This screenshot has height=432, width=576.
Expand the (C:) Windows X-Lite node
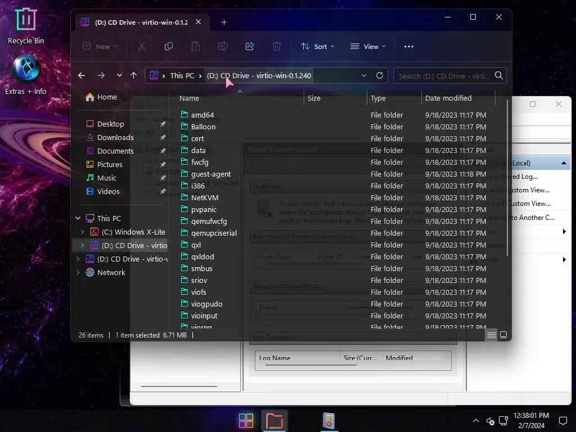(x=82, y=232)
